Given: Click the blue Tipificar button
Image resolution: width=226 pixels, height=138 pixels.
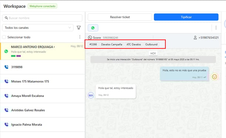Looking at the screenshot, I should (x=186, y=17).
